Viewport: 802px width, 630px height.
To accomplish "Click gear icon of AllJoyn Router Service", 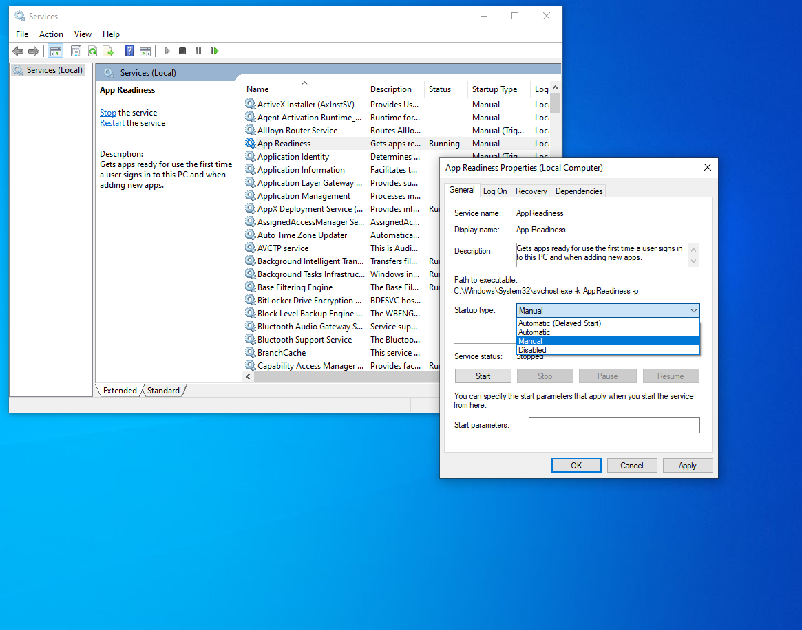I will [250, 130].
